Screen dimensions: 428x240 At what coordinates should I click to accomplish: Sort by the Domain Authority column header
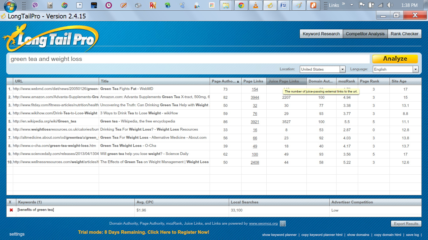coord(321,81)
